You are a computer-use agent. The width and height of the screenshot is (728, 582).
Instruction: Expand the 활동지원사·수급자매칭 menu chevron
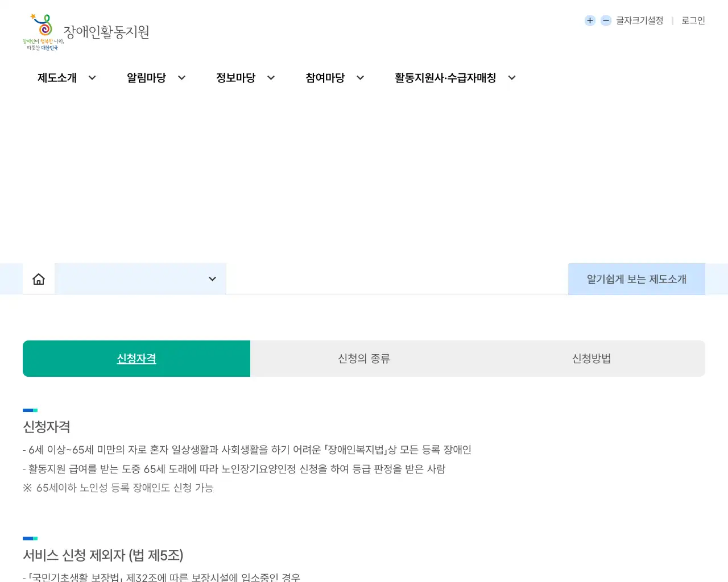(x=511, y=78)
